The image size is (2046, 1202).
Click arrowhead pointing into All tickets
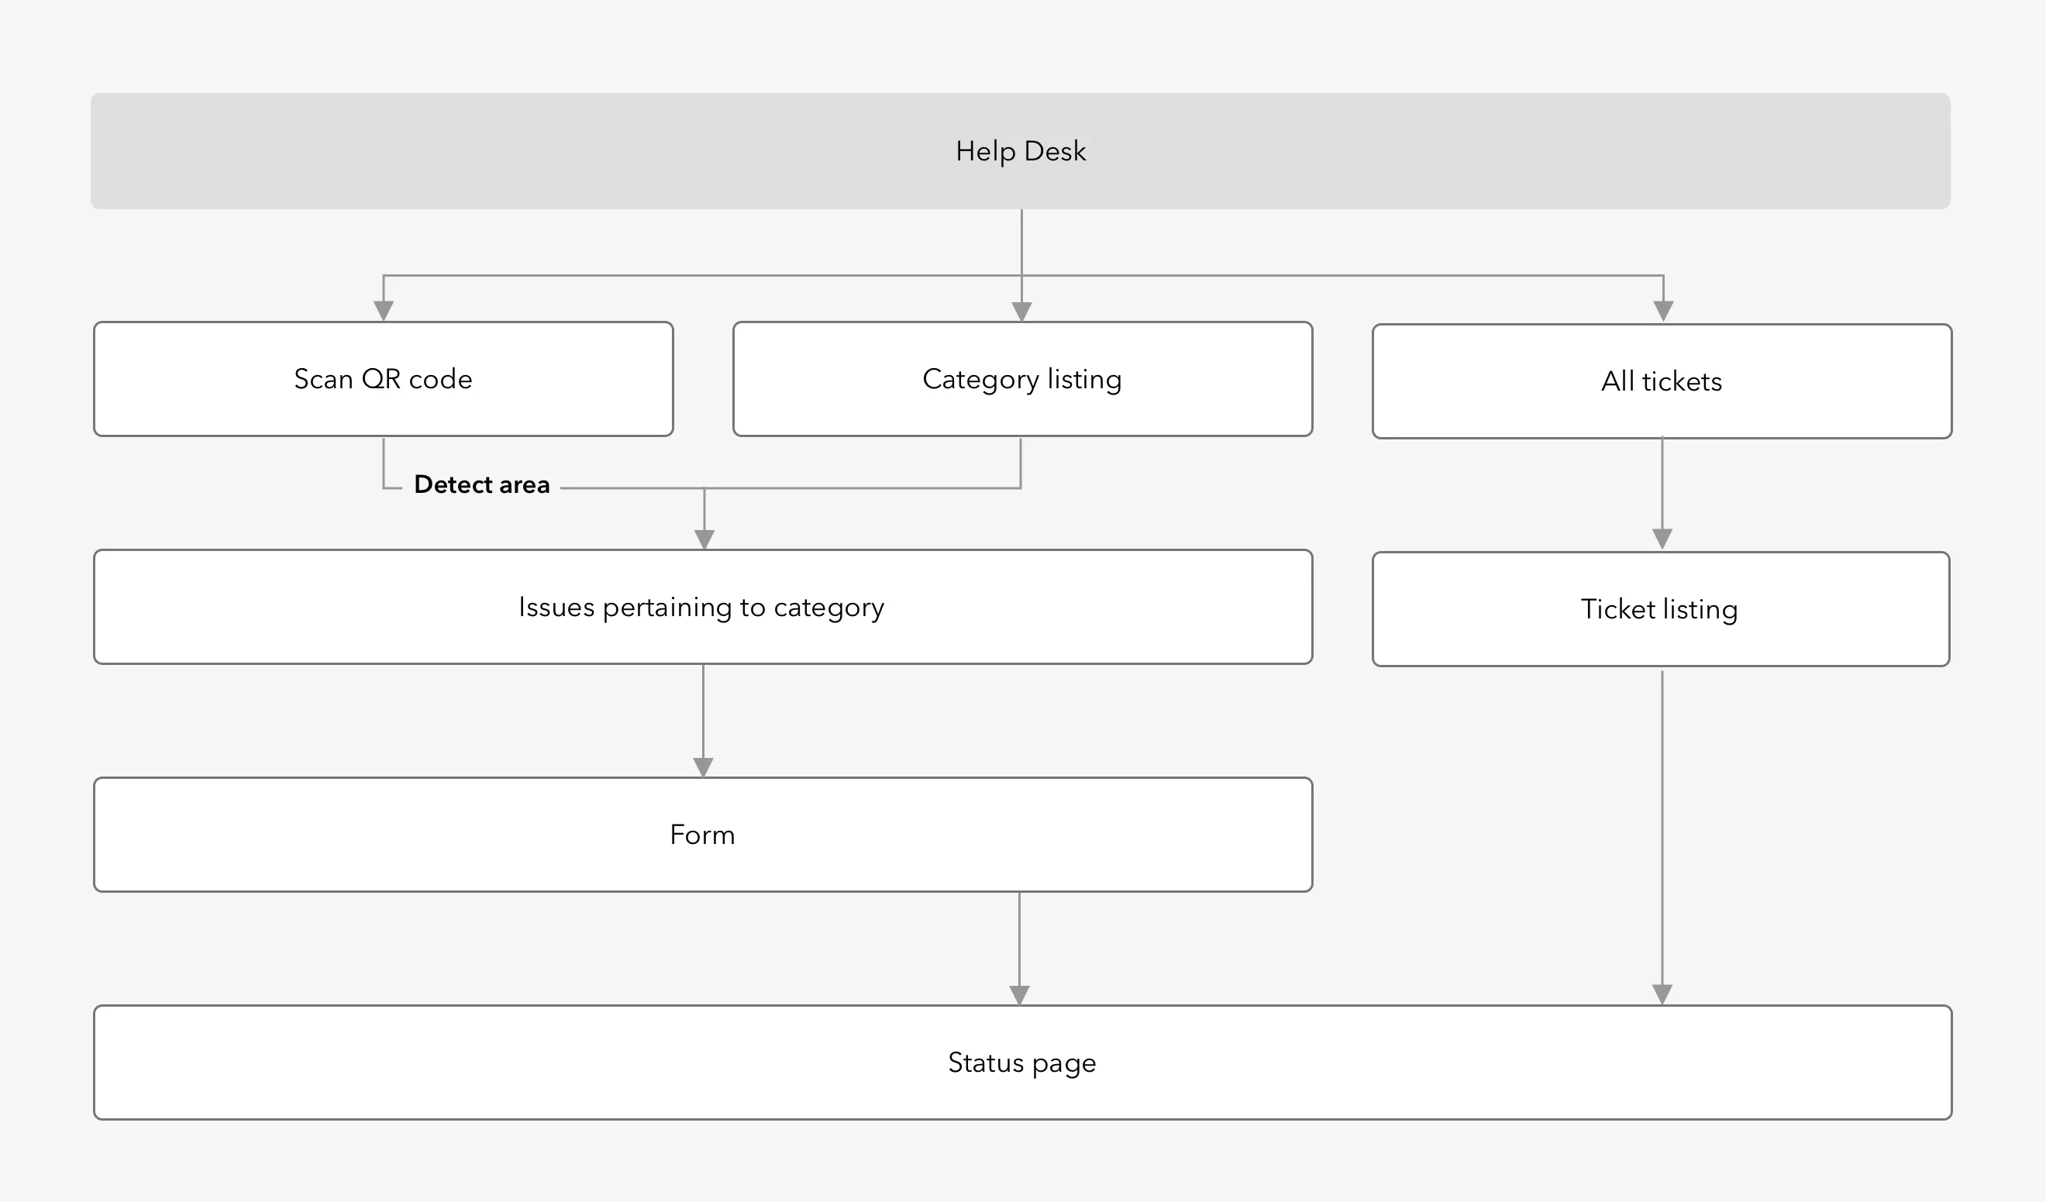1664,312
